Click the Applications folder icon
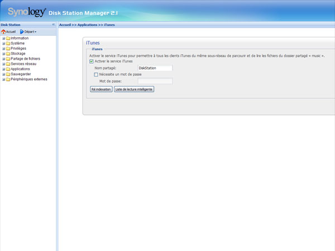Screen dimensions: 335x251 [x=8, y=69]
